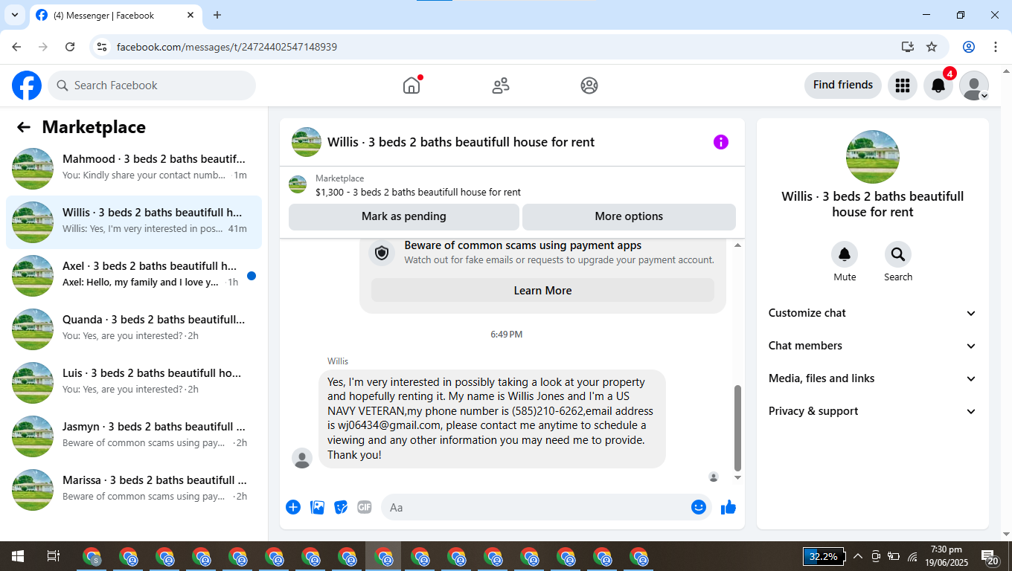Search within the Willis conversation
1012x571 pixels.
pyautogui.click(x=898, y=255)
